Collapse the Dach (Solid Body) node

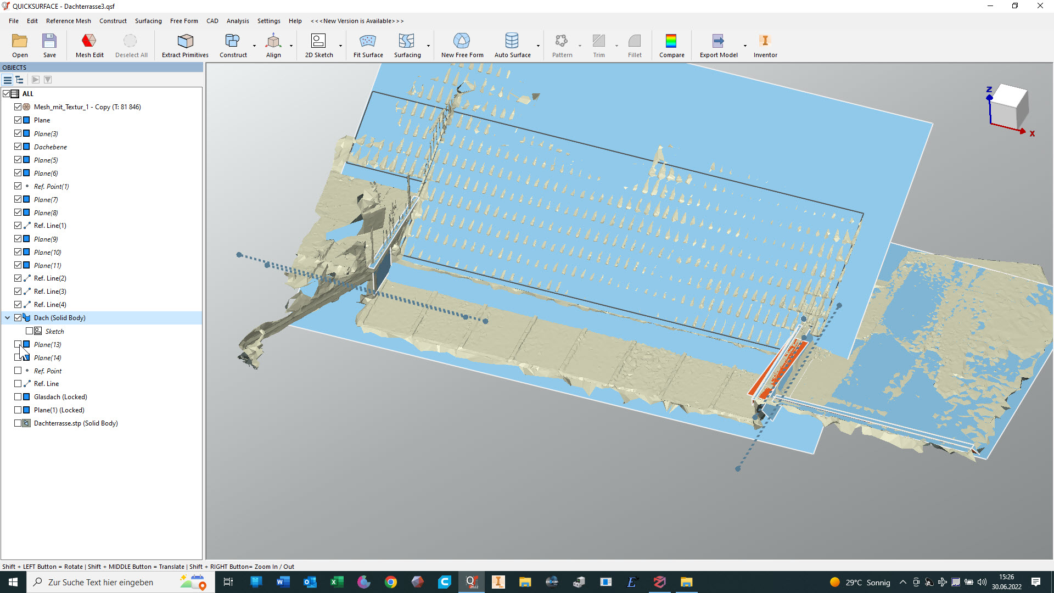(x=8, y=318)
